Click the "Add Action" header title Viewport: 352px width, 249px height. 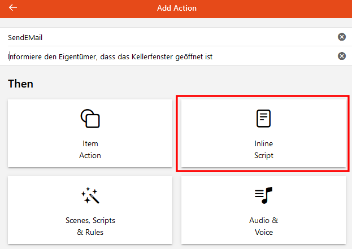(177, 8)
